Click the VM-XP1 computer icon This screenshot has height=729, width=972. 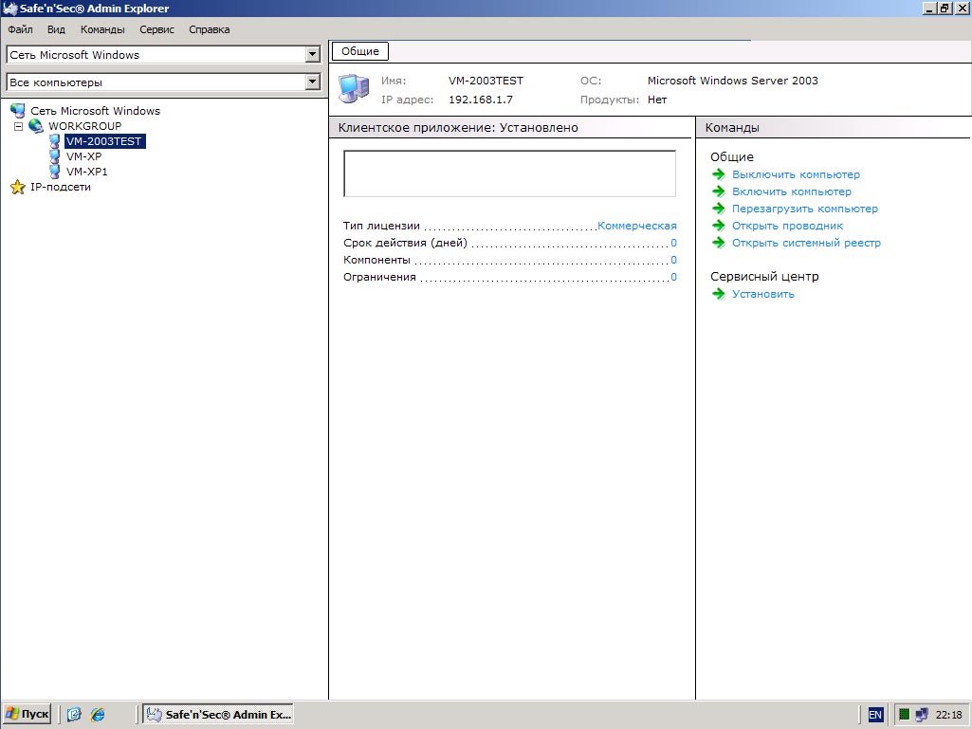(x=55, y=172)
